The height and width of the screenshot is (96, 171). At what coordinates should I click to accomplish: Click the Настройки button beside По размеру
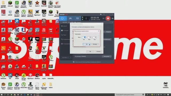[x=107, y=56]
